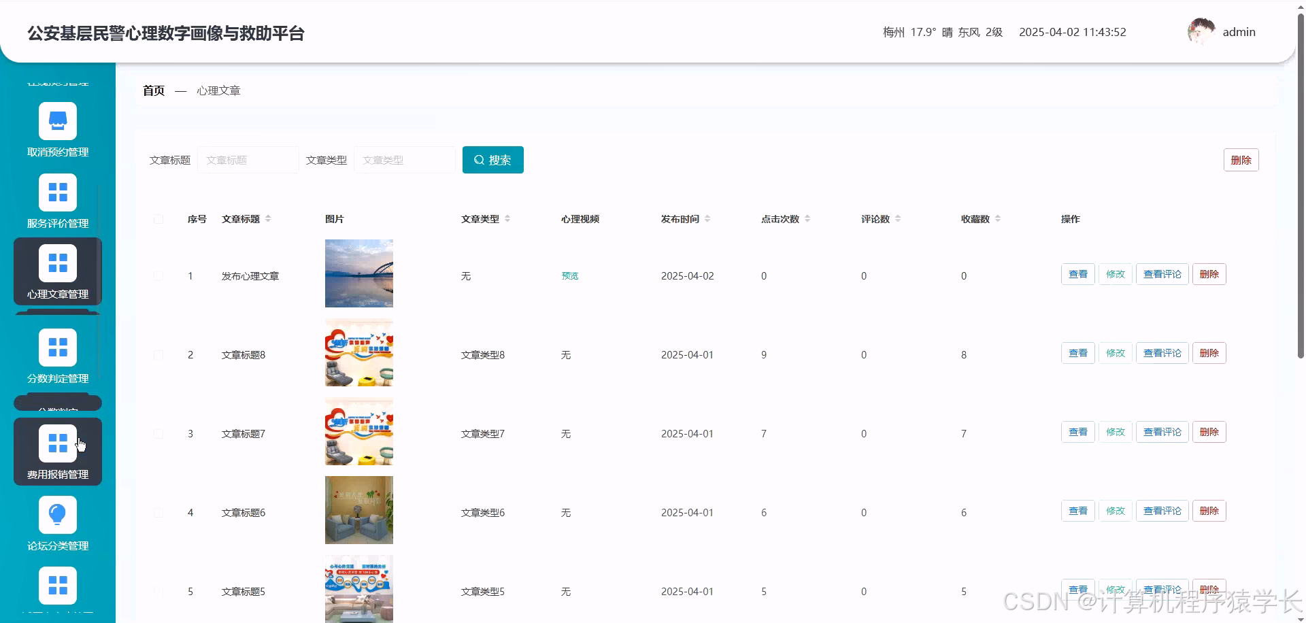Open the 首页 breadcrumb link
The height and width of the screenshot is (623, 1306).
[x=153, y=90]
